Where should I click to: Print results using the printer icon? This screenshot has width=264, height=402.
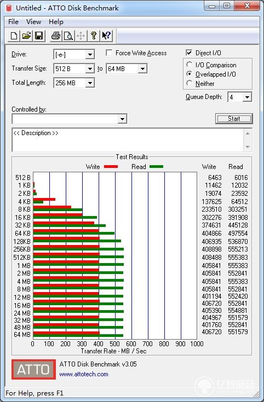(55, 36)
